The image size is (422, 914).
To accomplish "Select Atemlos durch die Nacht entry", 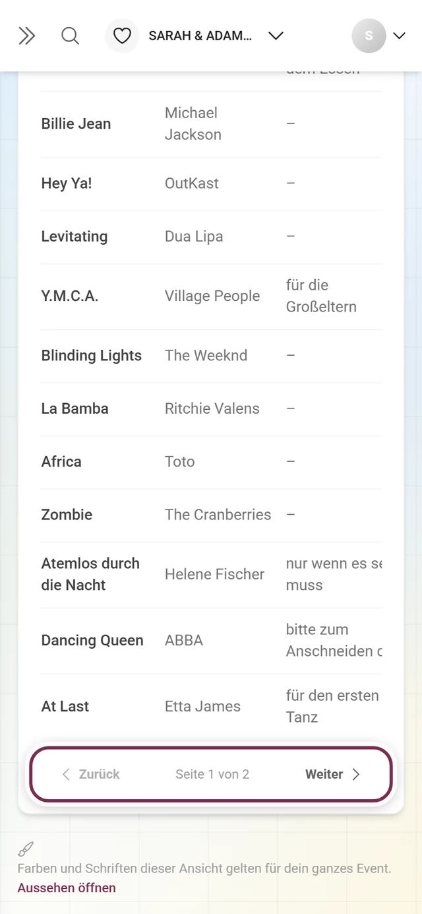I will [211, 575].
